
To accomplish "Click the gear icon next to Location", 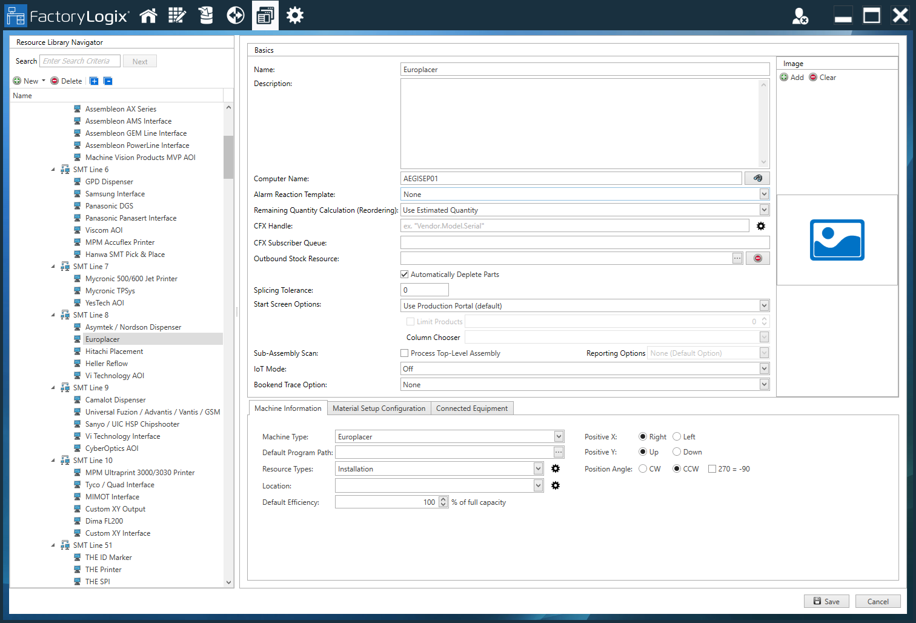I will 556,485.
